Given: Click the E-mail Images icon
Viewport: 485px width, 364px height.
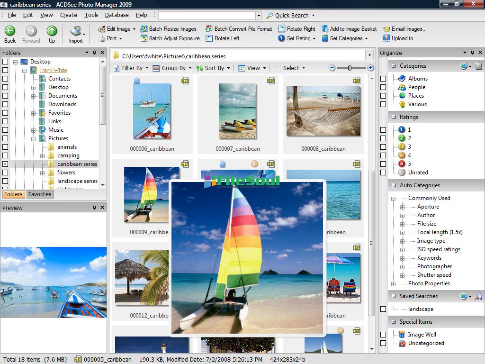Looking at the screenshot, I should (386, 29).
